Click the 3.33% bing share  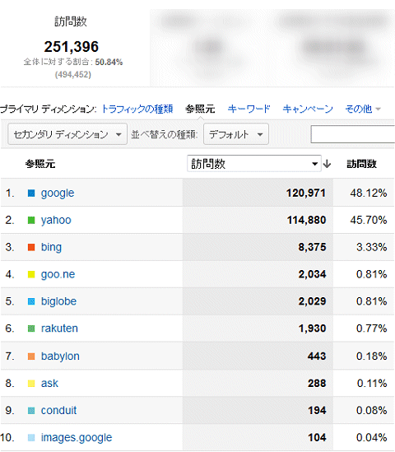(372, 247)
